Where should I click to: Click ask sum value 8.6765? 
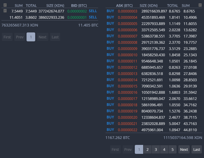tap(189, 11)
